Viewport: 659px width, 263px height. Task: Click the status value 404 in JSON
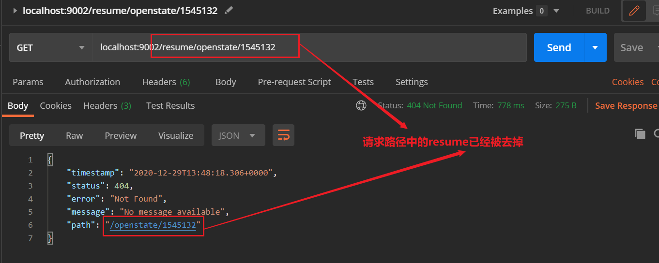(x=122, y=186)
